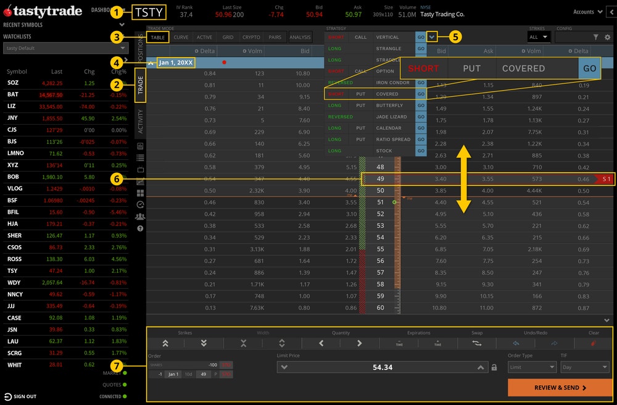Image resolution: width=617 pixels, height=405 pixels.
Task: Expand the Recent Symbols chevron
Action: tap(122, 25)
